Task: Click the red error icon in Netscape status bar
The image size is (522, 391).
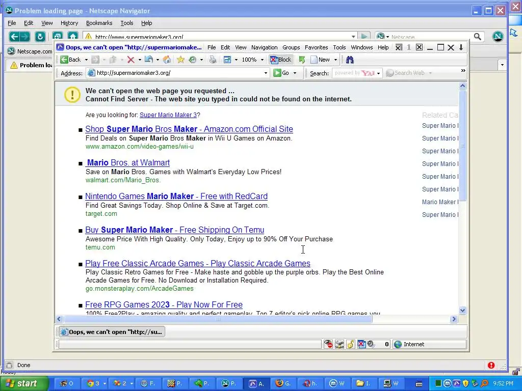Action: point(491,365)
